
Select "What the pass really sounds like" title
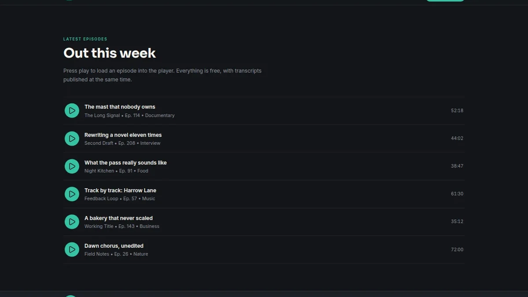(x=125, y=163)
